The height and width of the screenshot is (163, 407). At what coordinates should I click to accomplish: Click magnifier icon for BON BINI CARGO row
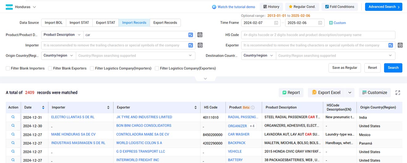(13, 126)
